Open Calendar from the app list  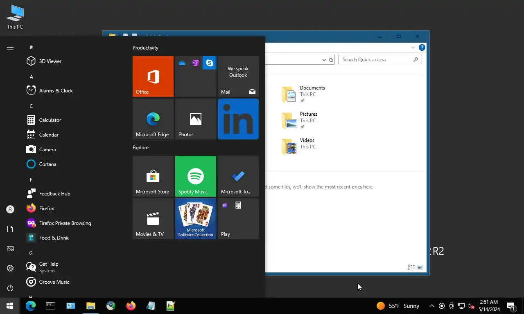click(x=73, y=135)
